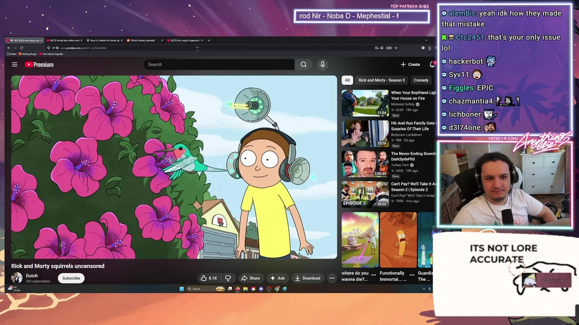Switch to Official Destiny Subreddit tab
The width and height of the screenshot is (579, 325).
144,40
